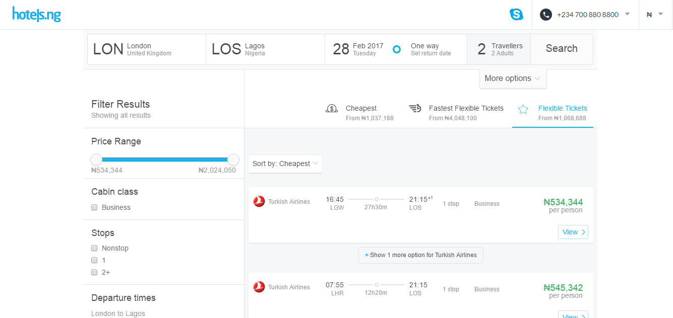Click the hotels.ng logo
This screenshot has height=318, width=673.
coord(37,15)
